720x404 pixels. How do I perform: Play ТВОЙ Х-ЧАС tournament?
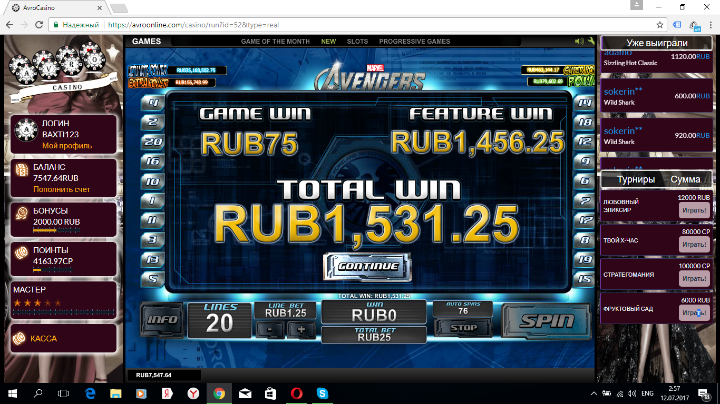694,245
